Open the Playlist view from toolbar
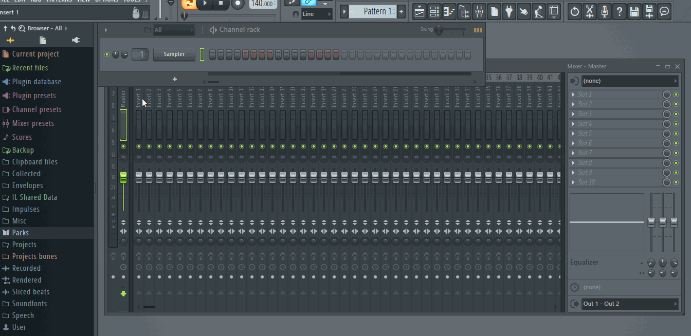691x336 pixels. (x=420, y=11)
